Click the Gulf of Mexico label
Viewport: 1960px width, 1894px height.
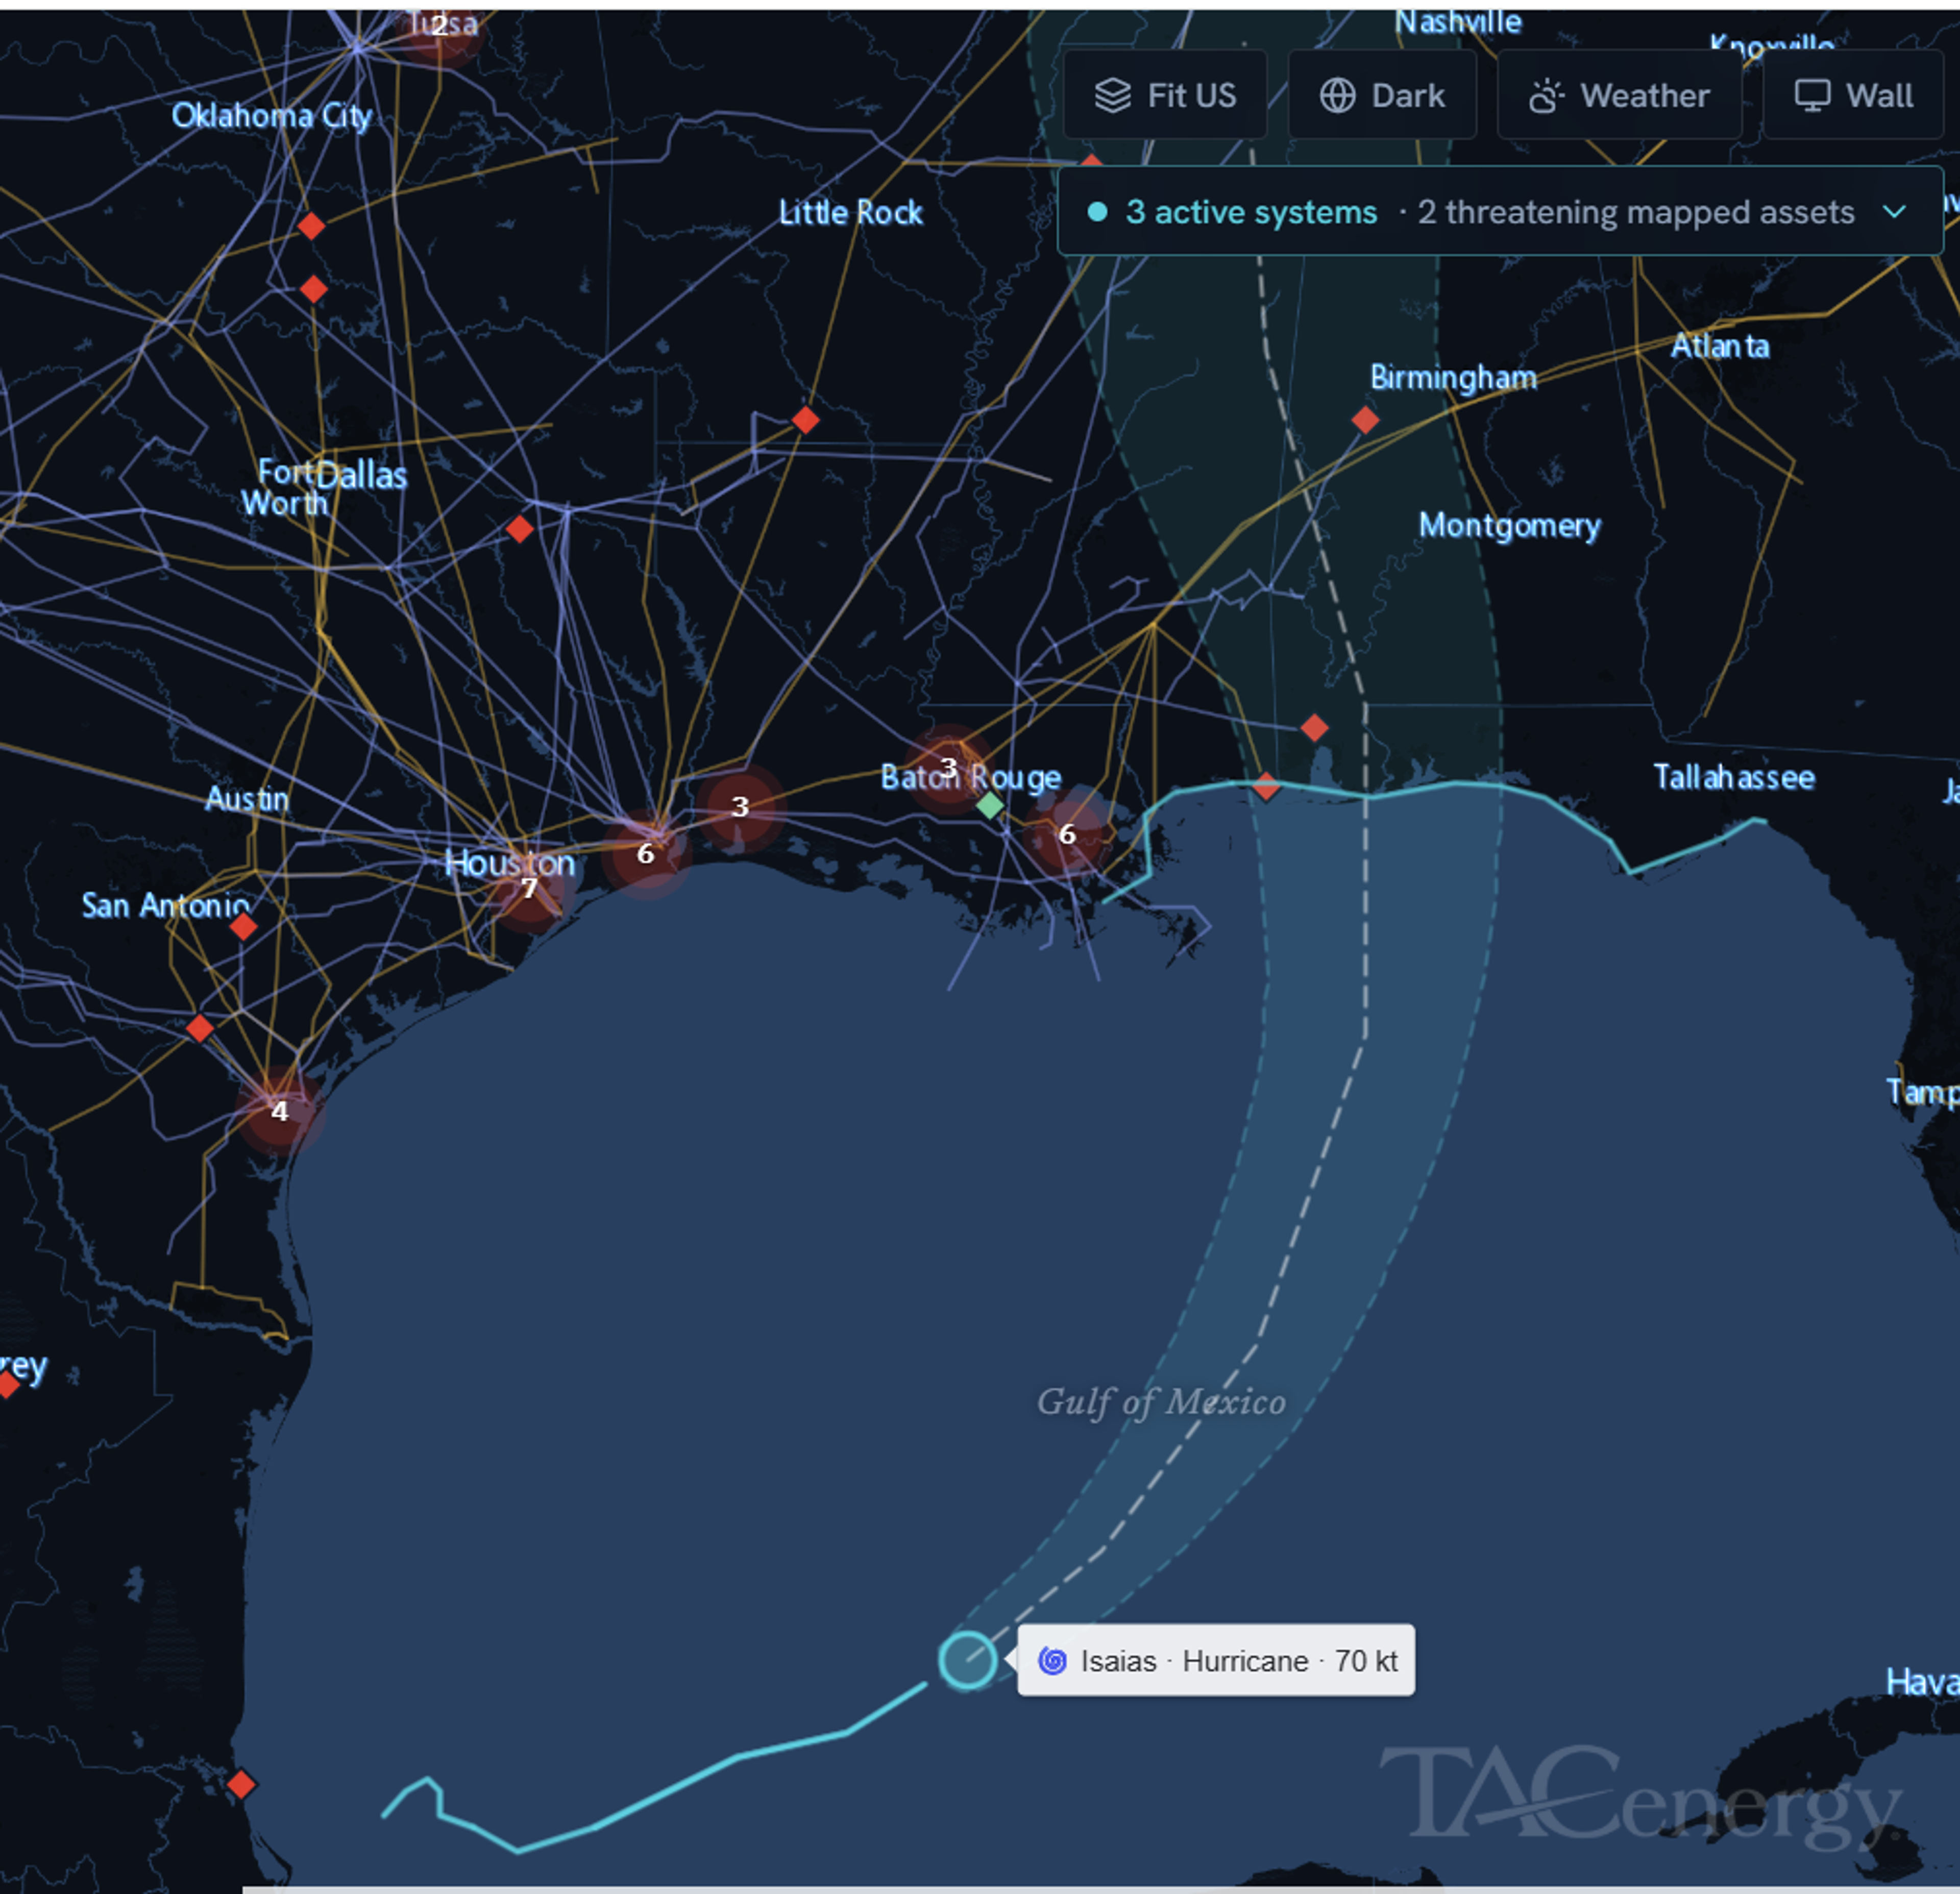point(1161,1401)
